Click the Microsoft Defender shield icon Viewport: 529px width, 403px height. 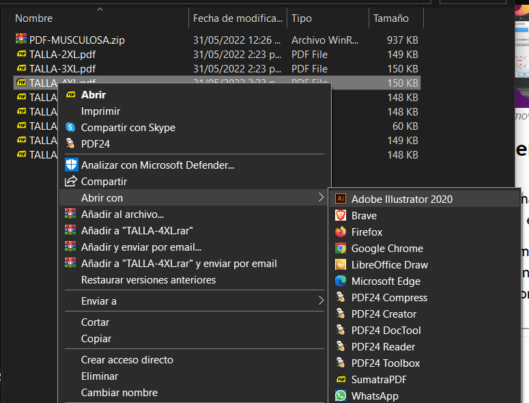tap(71, 165)
